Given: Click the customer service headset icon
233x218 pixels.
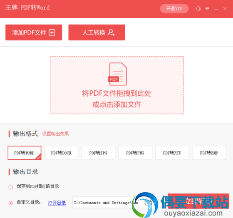Looking at the screenshot, I should point(198,9).
